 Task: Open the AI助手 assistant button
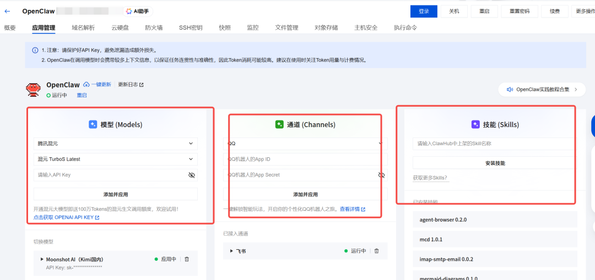137,12
